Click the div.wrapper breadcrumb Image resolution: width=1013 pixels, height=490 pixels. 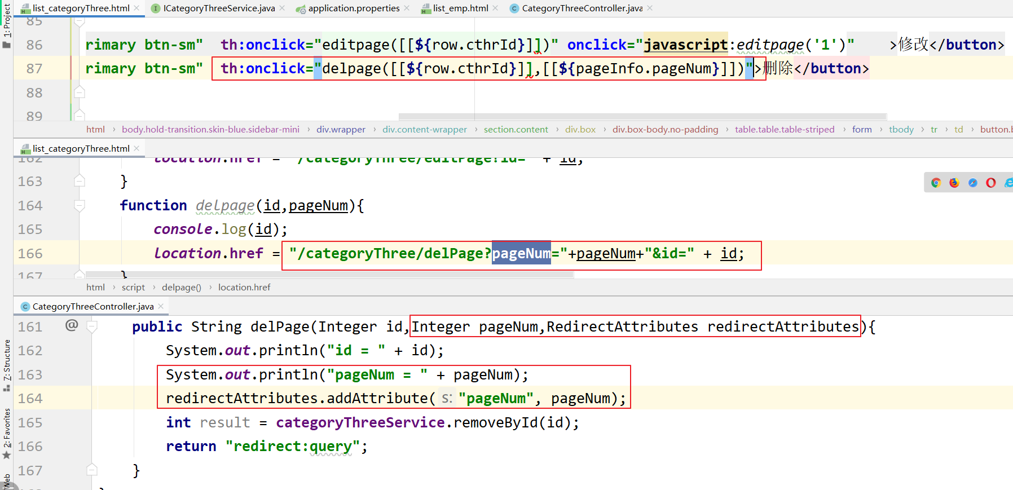(341, 129)
